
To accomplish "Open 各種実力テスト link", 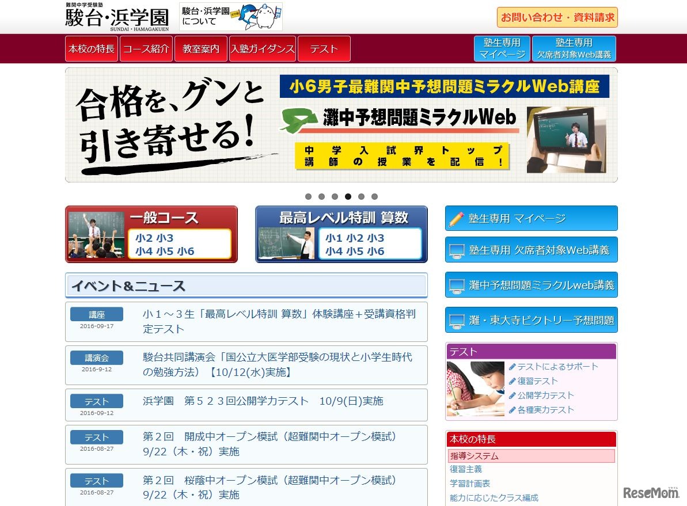I will coord(545,410).
